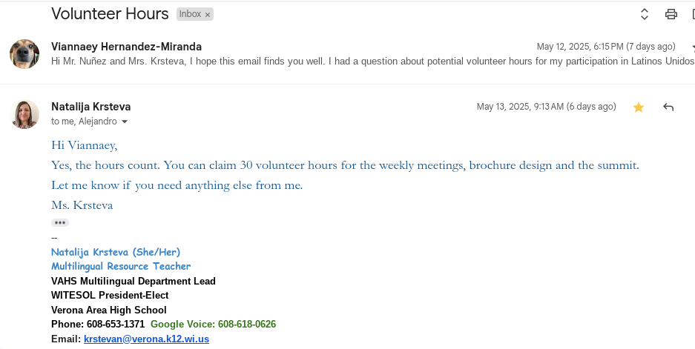
Task: Click the collapsed message preview text
Action: (x=371, y=61)
